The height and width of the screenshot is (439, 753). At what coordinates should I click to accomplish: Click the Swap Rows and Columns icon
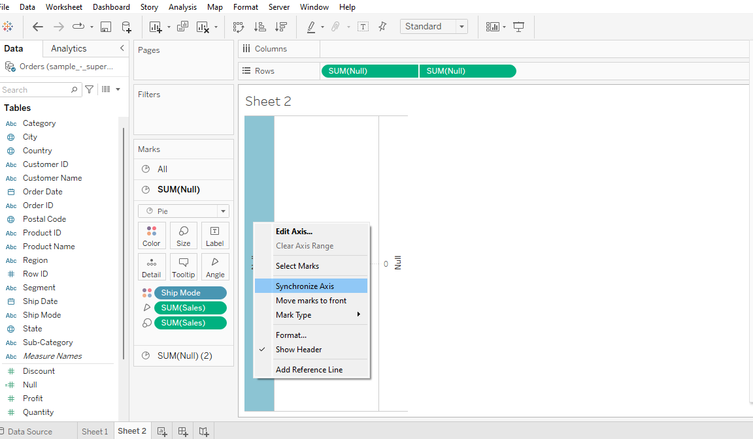239,26
